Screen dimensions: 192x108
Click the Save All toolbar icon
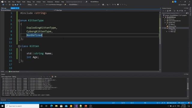(17, 5)
